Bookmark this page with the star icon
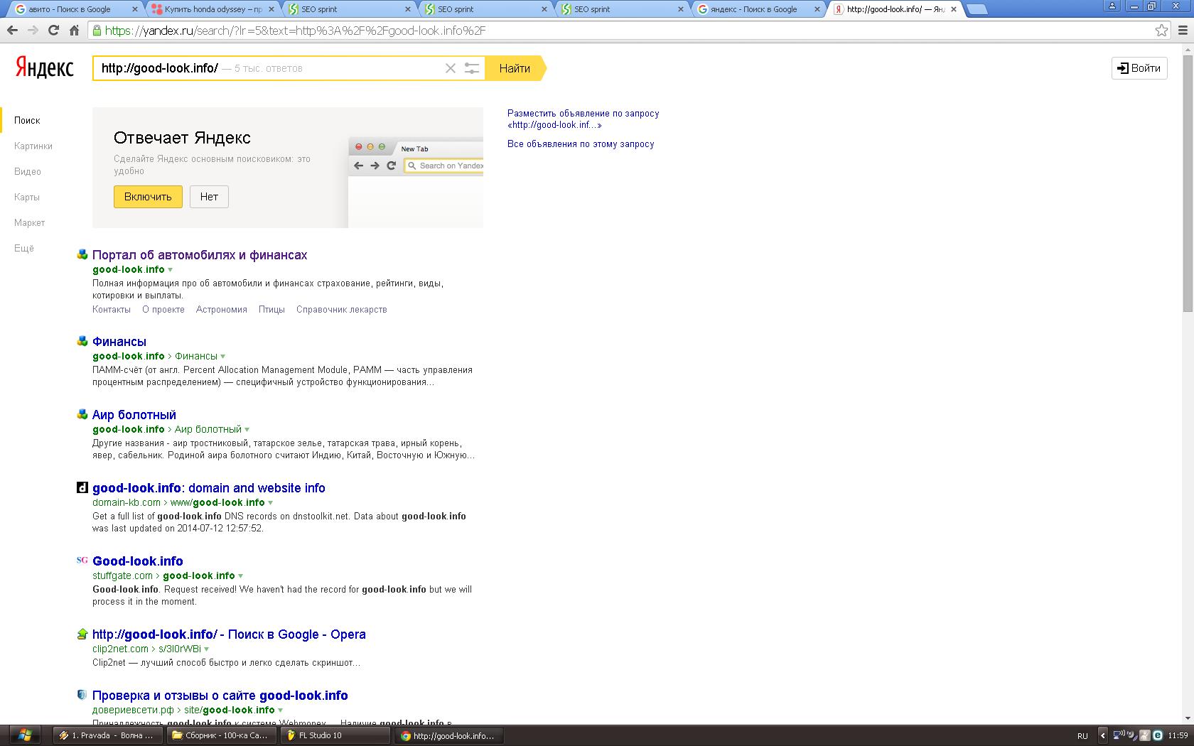 pos(1161,31)
